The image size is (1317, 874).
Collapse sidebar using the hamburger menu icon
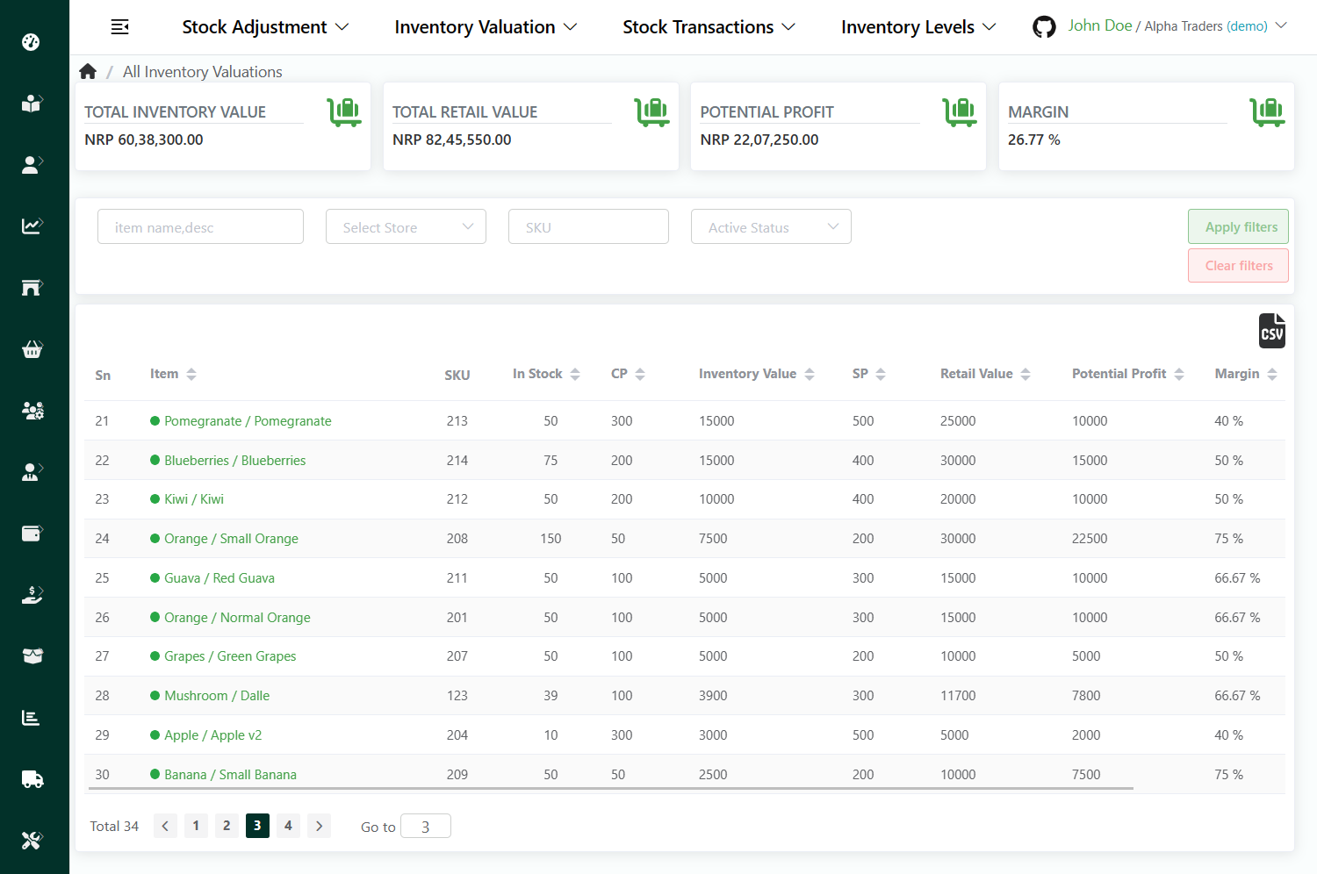click(120, 27)
